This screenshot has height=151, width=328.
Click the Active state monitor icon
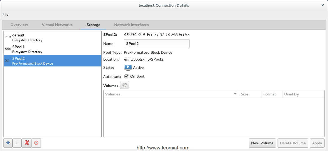(128, 68)
